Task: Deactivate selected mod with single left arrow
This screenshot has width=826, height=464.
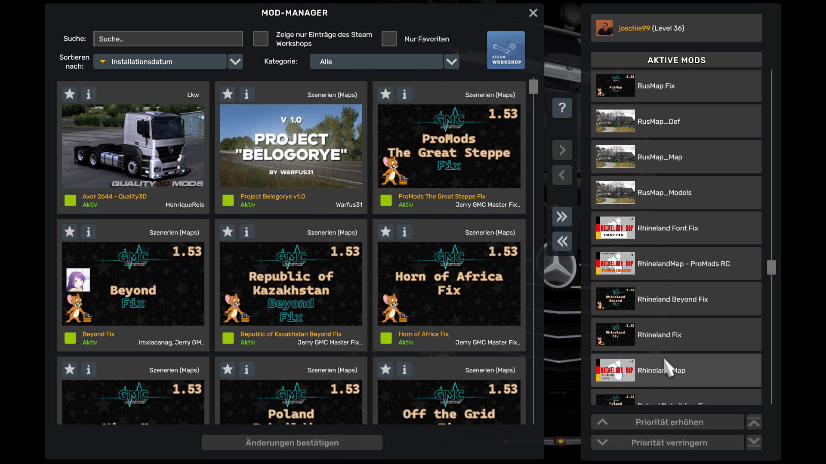Action: pos(562,175)
